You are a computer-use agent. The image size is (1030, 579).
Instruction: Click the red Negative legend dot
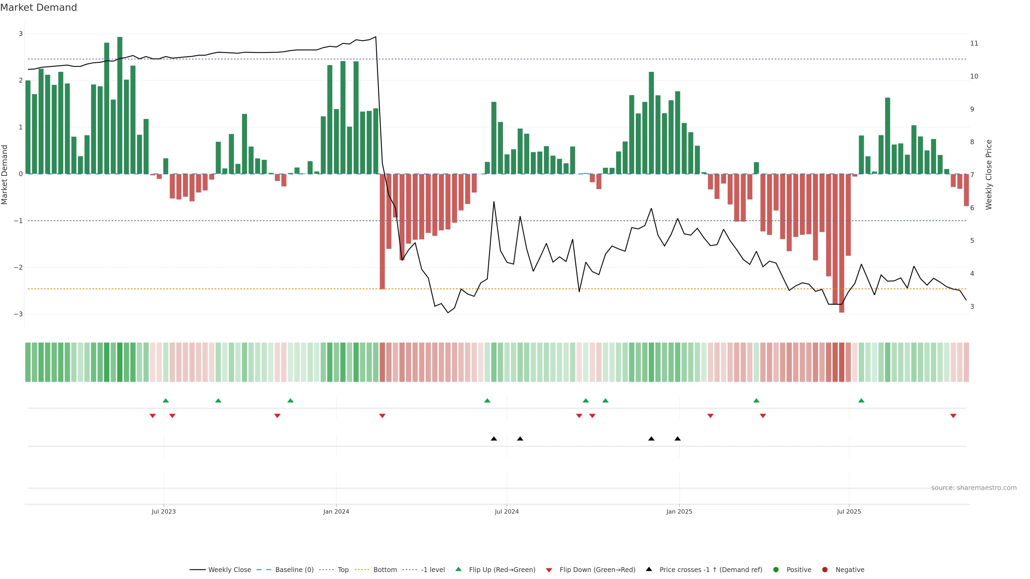click(x=825, y=569)
